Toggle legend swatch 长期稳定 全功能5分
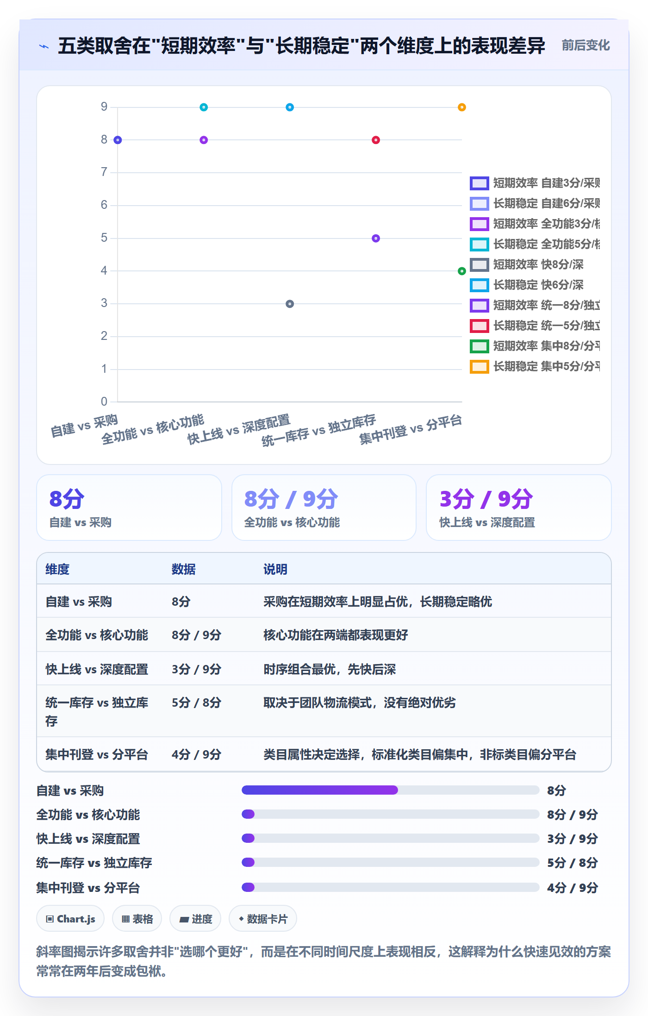 pyautogui.click(x=479, y=245)
